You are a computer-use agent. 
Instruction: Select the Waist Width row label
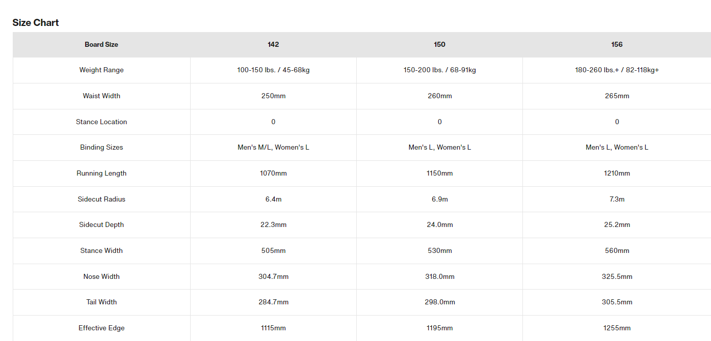tap(101, 96)
